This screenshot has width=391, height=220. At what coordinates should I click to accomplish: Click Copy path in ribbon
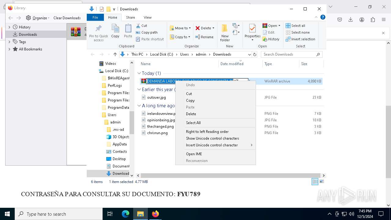(x=147, y=32)
